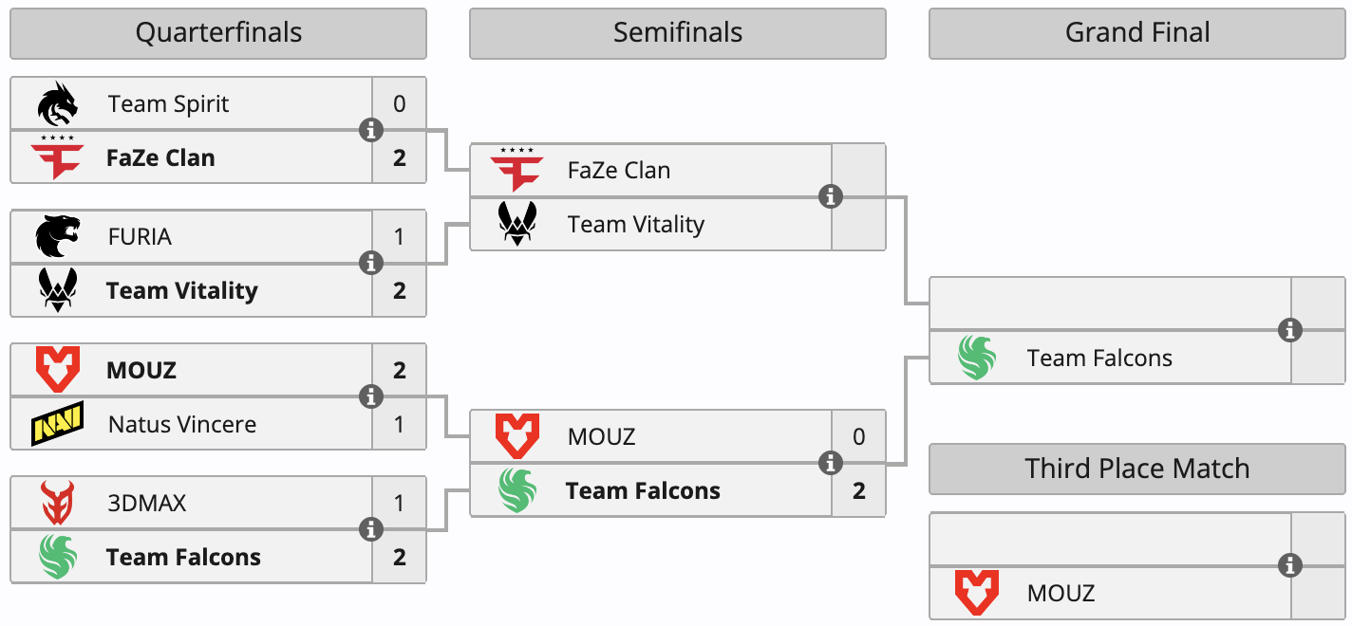The image size is (1352, 626).
Task: Show details for 3DMAX vs Falcons match
Action: tap(371, 529)
